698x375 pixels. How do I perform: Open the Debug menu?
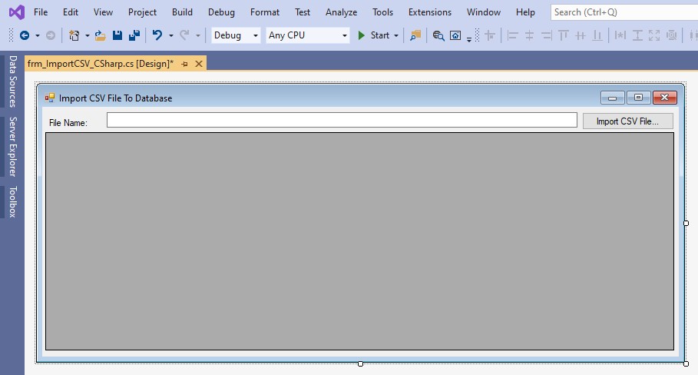[221, 12]
